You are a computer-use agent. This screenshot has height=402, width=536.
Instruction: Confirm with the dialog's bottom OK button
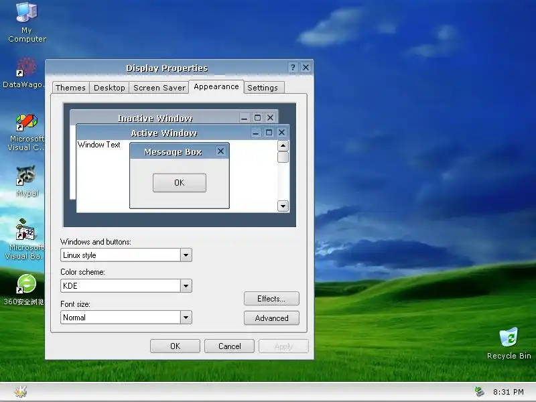(175, 346)
